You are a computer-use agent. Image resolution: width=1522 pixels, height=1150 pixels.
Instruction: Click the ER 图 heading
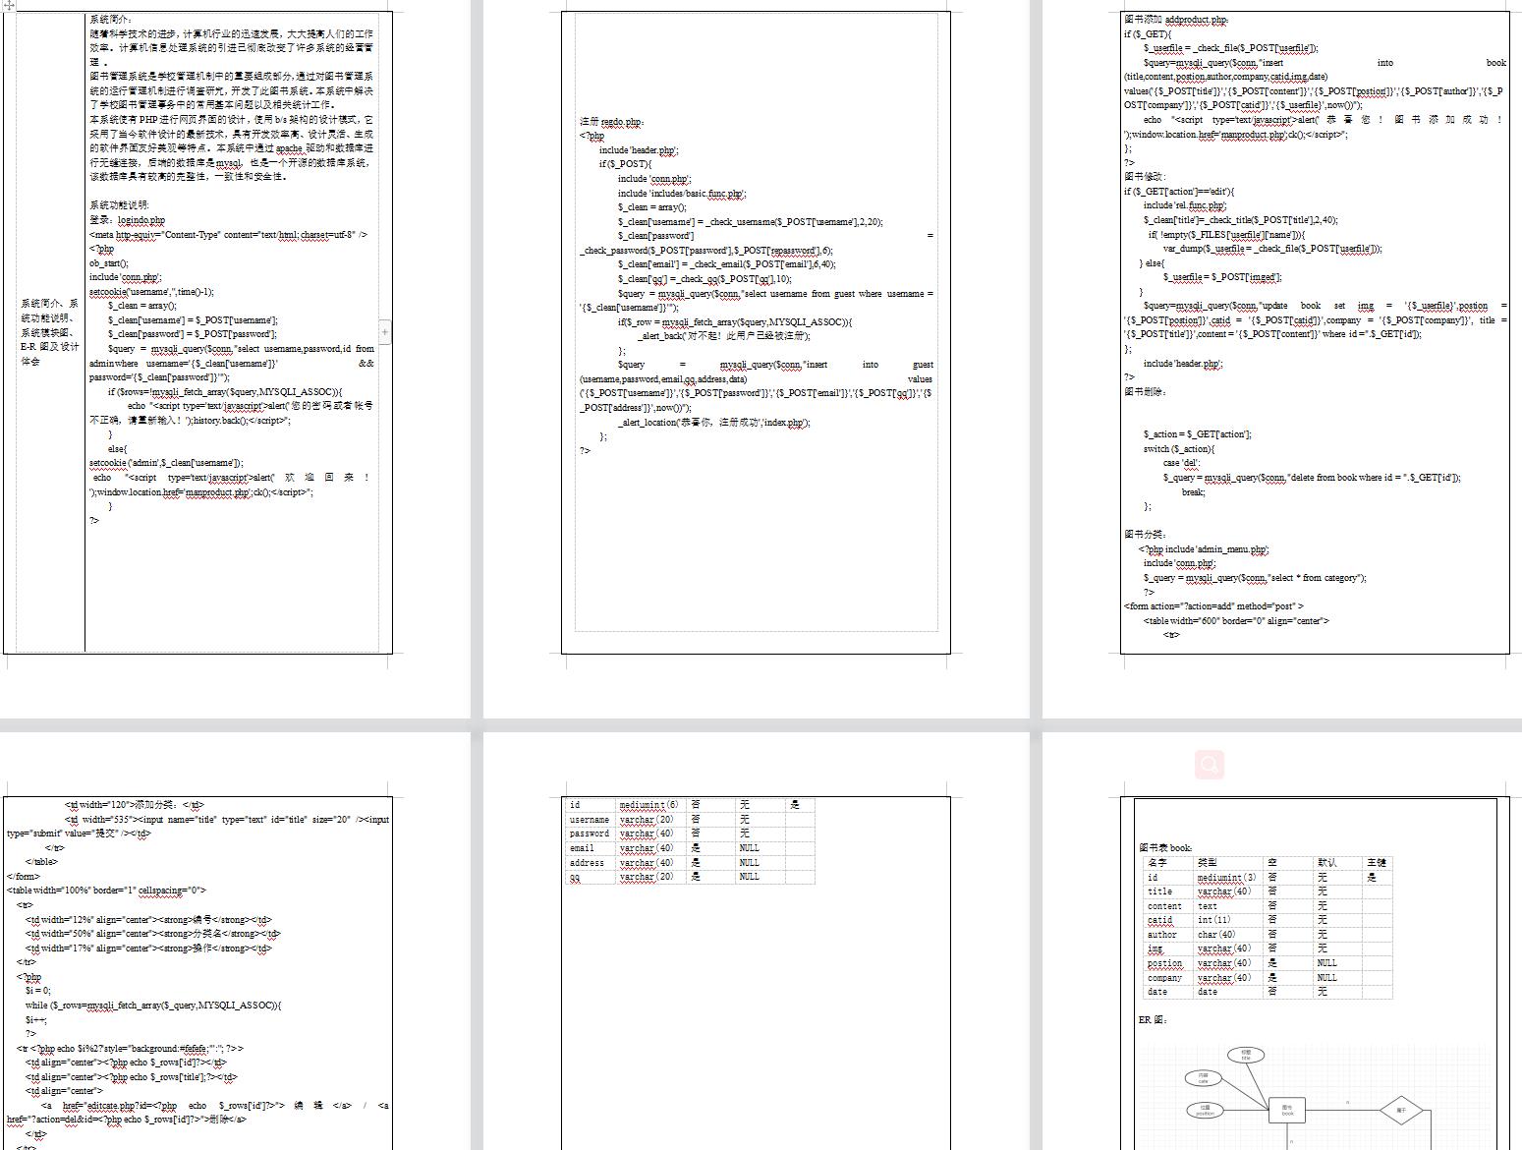pos(1153,1020)
